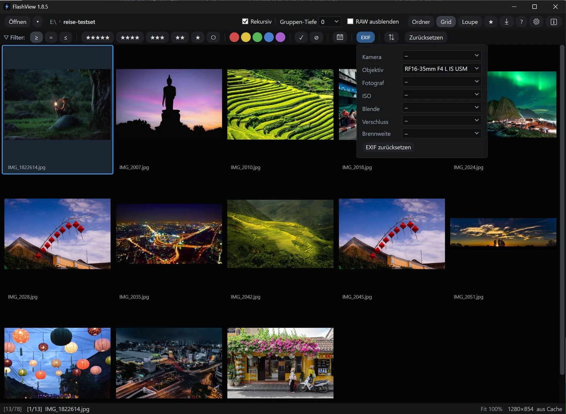Click the sort order arrows icon
Image resolution: width=566 pixels, height=414 pixels.
pyautogui.click(x=391, y=37)
